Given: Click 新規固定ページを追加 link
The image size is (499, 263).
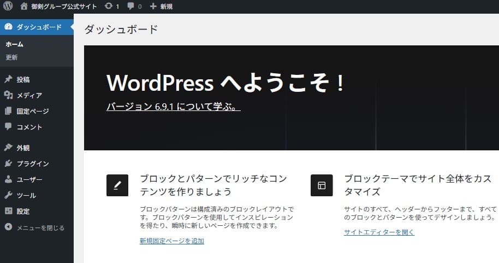Looking at the screenshot, I should click(172, 241).
